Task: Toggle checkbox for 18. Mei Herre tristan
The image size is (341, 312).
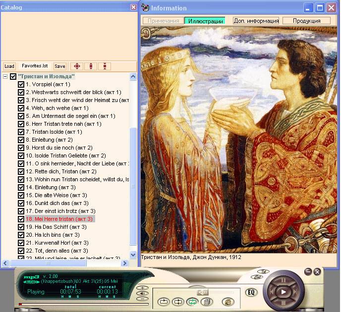Action: 21,219
